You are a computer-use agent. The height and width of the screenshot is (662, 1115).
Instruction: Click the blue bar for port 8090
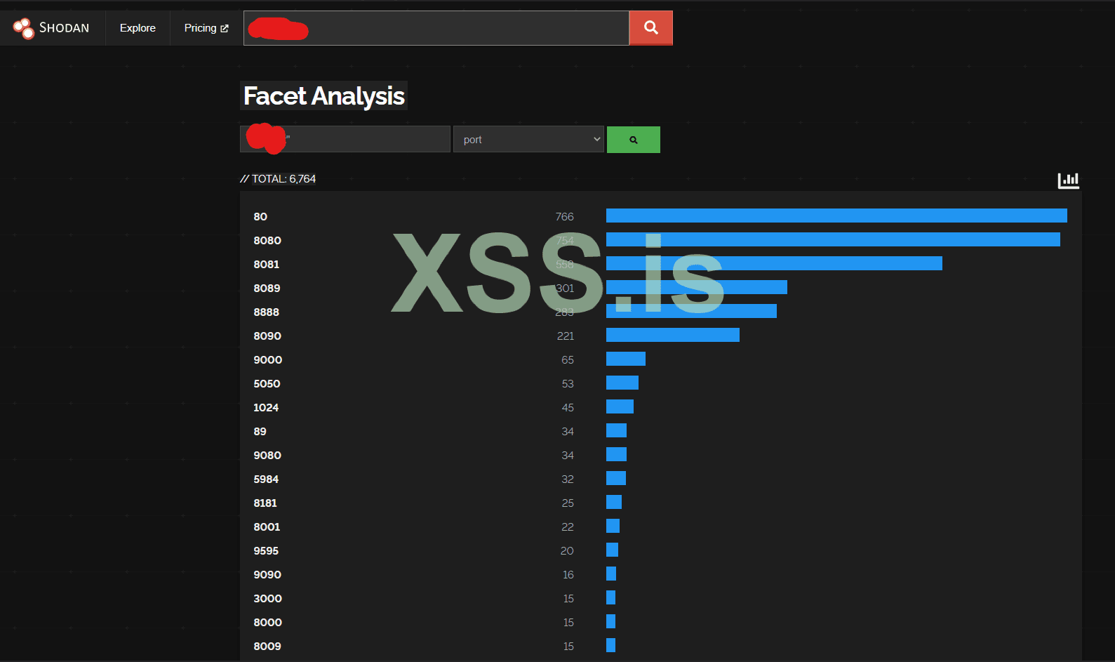tap(673, 335)
